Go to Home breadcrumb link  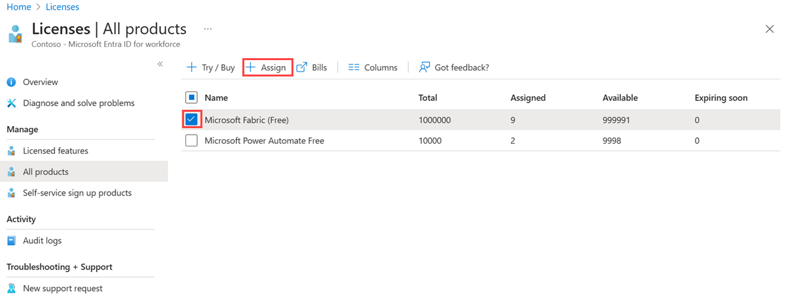point(18,7)
